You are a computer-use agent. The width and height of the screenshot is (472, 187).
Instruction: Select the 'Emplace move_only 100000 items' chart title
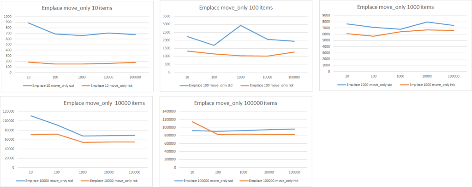[x=235, y=103]
